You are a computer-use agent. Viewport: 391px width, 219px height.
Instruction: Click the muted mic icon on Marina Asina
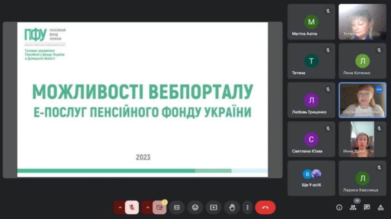coord(328,11)
